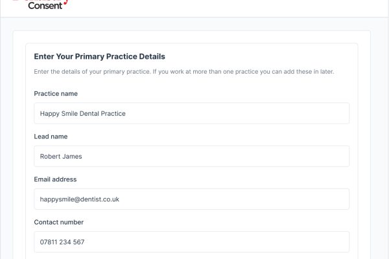
Task: Click the "Email address" field label
Action: [55, 179]
